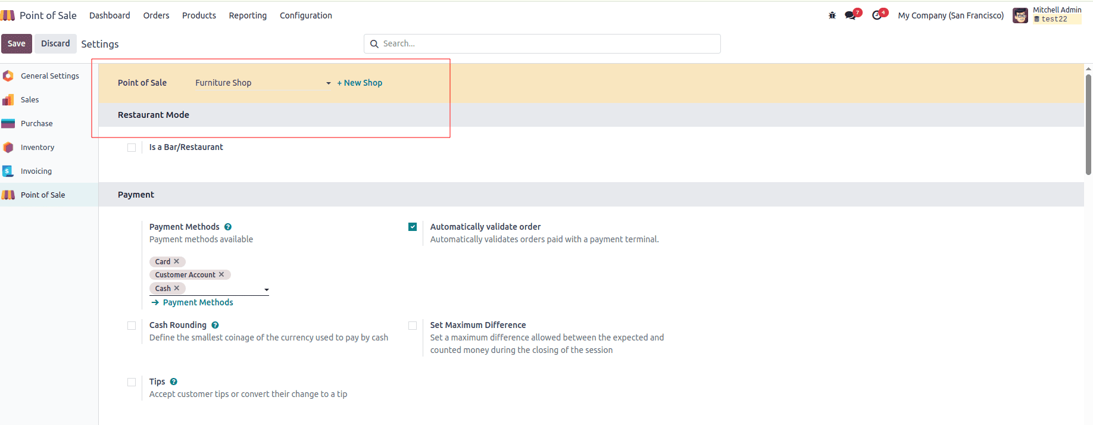Uncheck Automatically validate order
1093x425 pixels.
[413, 227]
